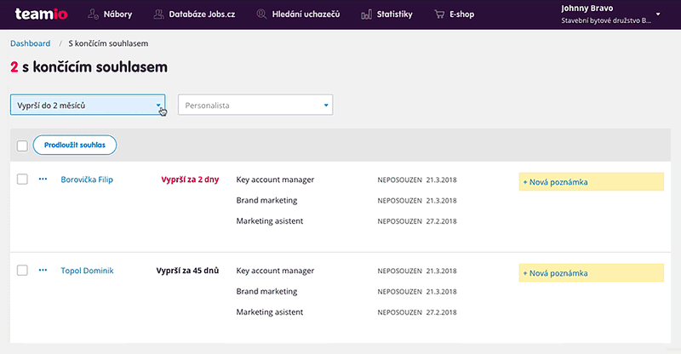Open Topol Dominik candidate profile
Screen dimensions: 681x354
pyautogui.click(x=87, y=270)
